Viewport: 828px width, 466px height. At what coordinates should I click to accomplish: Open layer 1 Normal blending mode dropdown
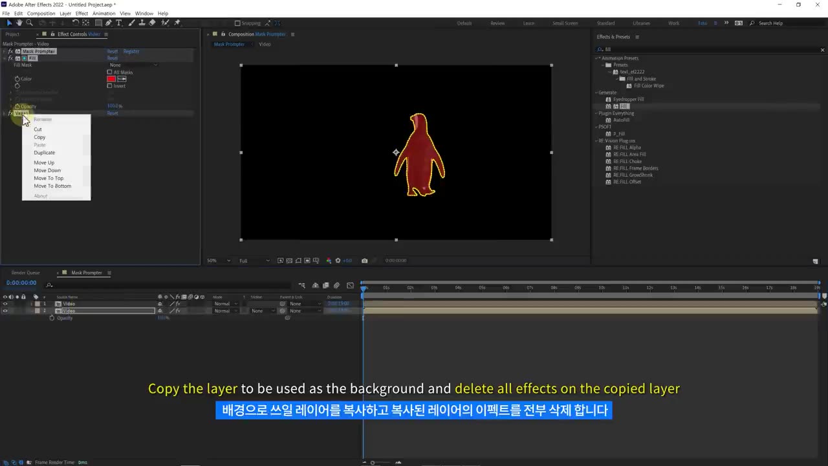(x=226, y=304)
